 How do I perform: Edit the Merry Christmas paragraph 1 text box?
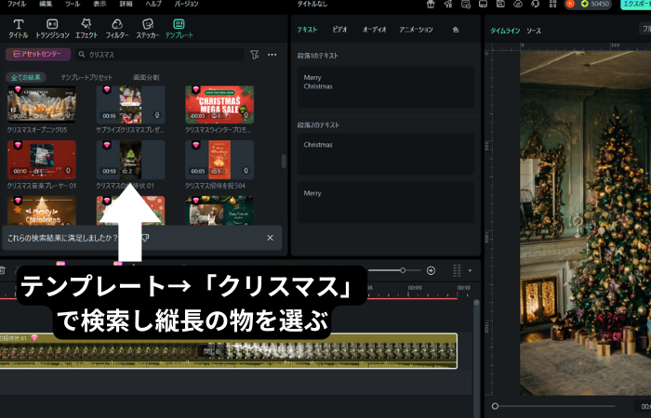pos(385,87)
